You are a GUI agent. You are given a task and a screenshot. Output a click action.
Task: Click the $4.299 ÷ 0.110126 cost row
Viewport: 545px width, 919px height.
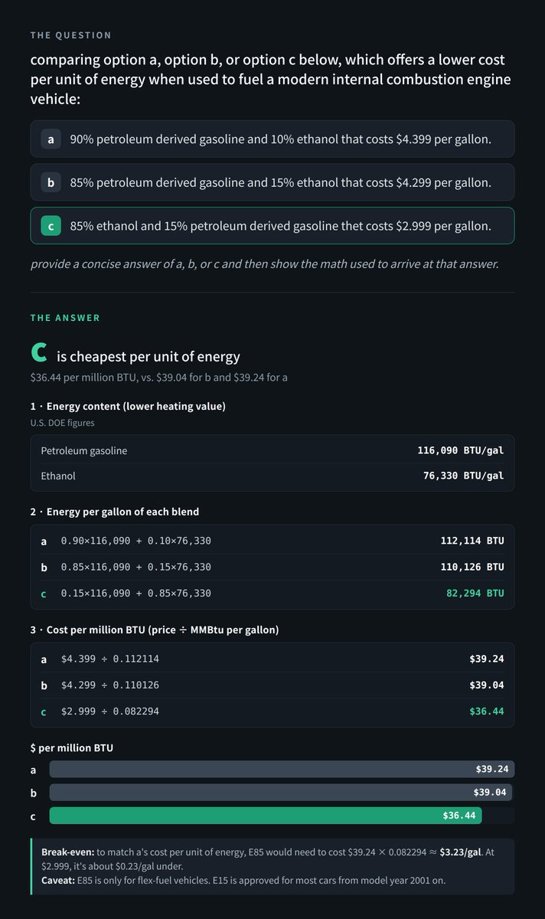(x=272, y=685)
